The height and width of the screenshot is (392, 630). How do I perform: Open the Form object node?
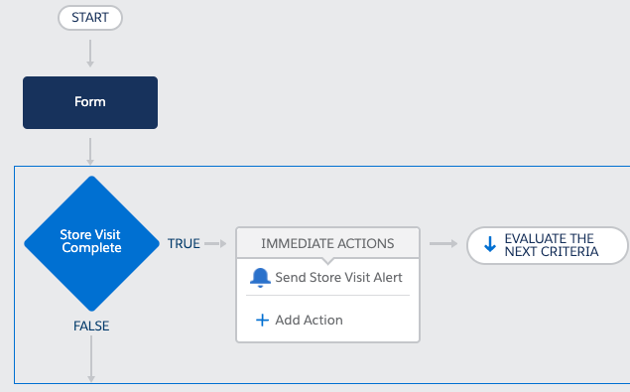pos(90,102)
